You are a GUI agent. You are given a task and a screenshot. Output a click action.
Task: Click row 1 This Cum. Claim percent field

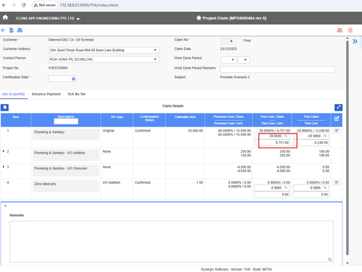coord(272,136)
